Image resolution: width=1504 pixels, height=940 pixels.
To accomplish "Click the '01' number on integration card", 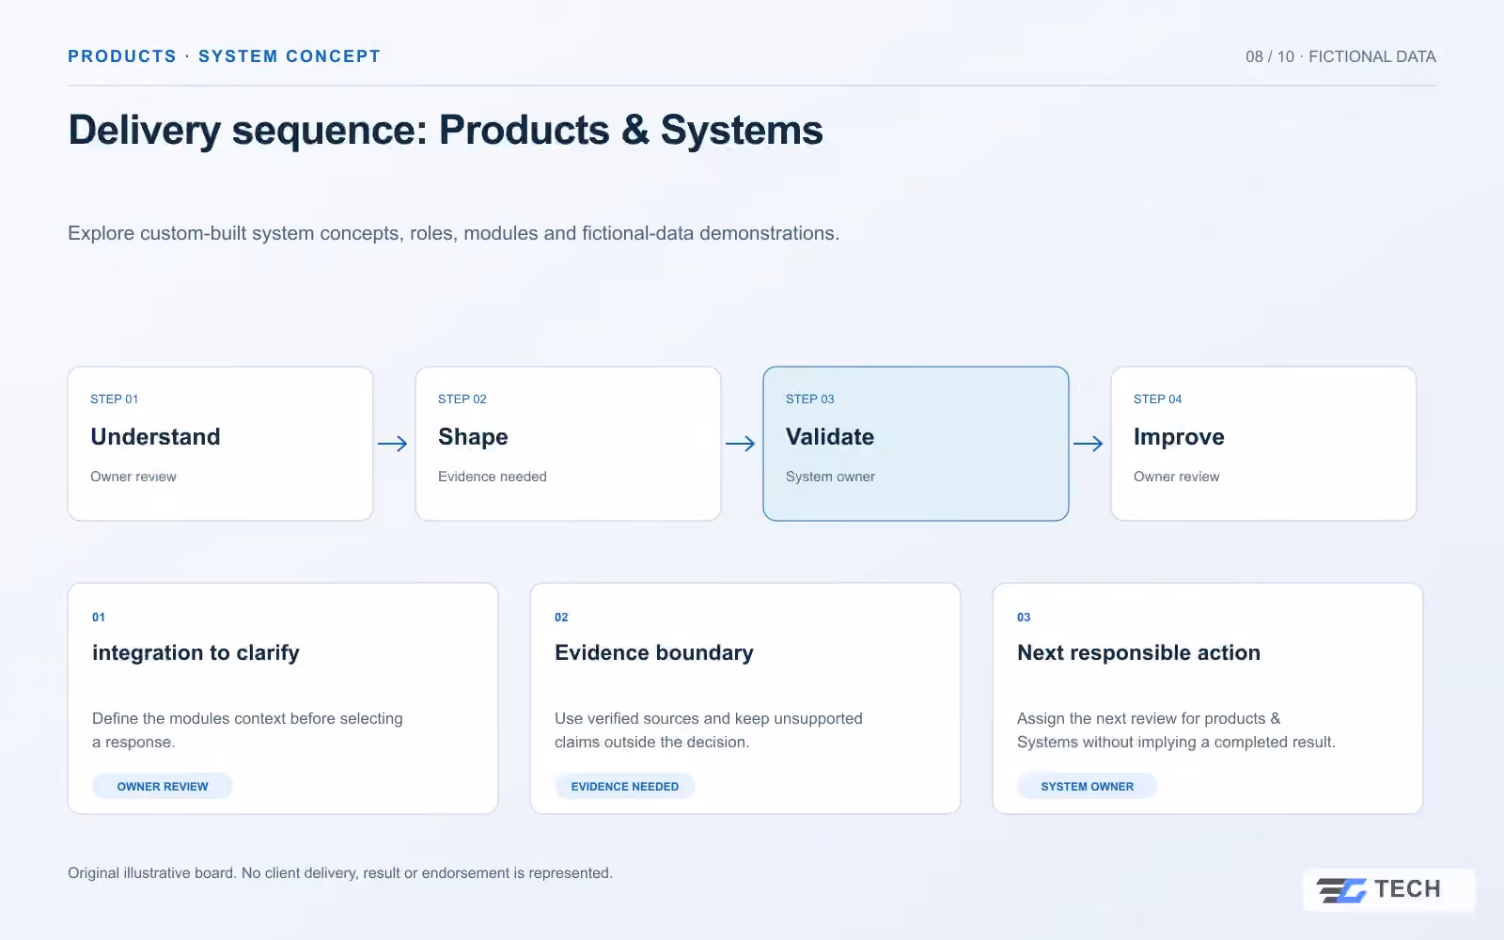I will click(99, 618).
